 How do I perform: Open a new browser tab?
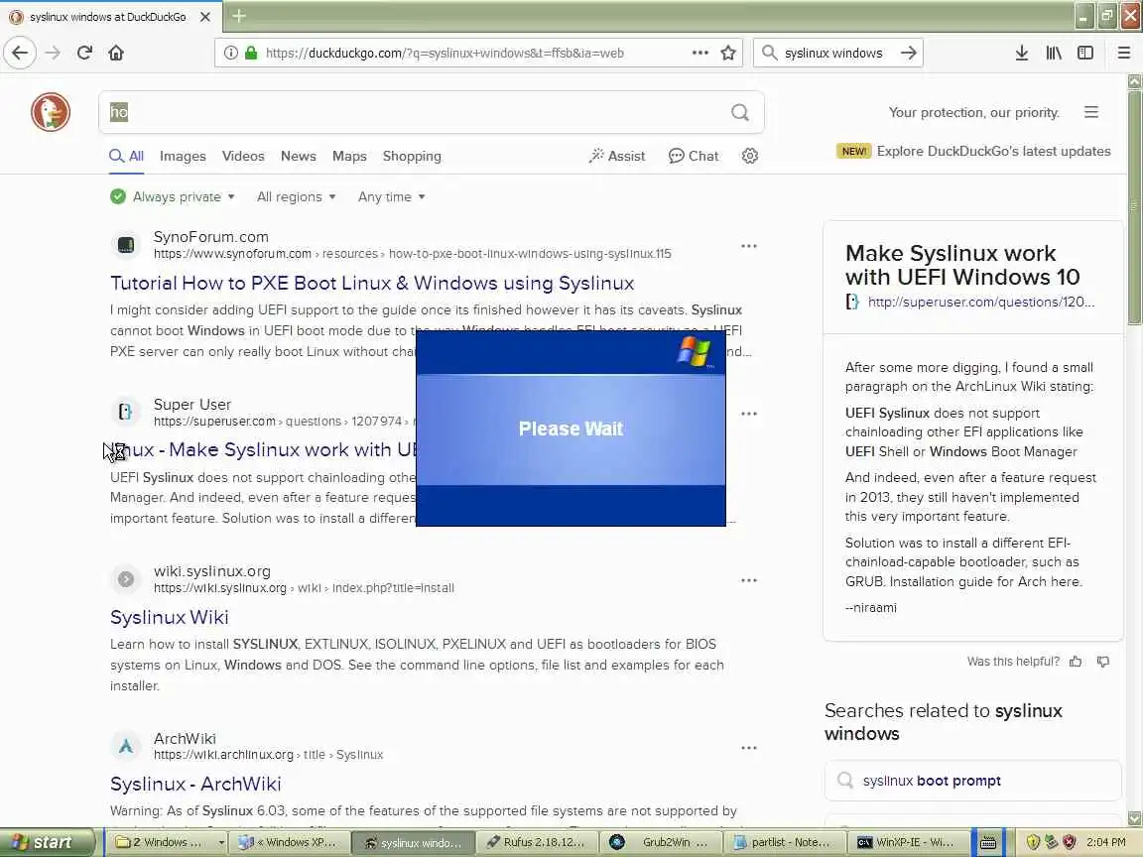coord(239,16)
